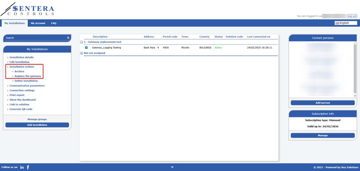Open Sentera Facebook page icon

(x=28, y=167)
